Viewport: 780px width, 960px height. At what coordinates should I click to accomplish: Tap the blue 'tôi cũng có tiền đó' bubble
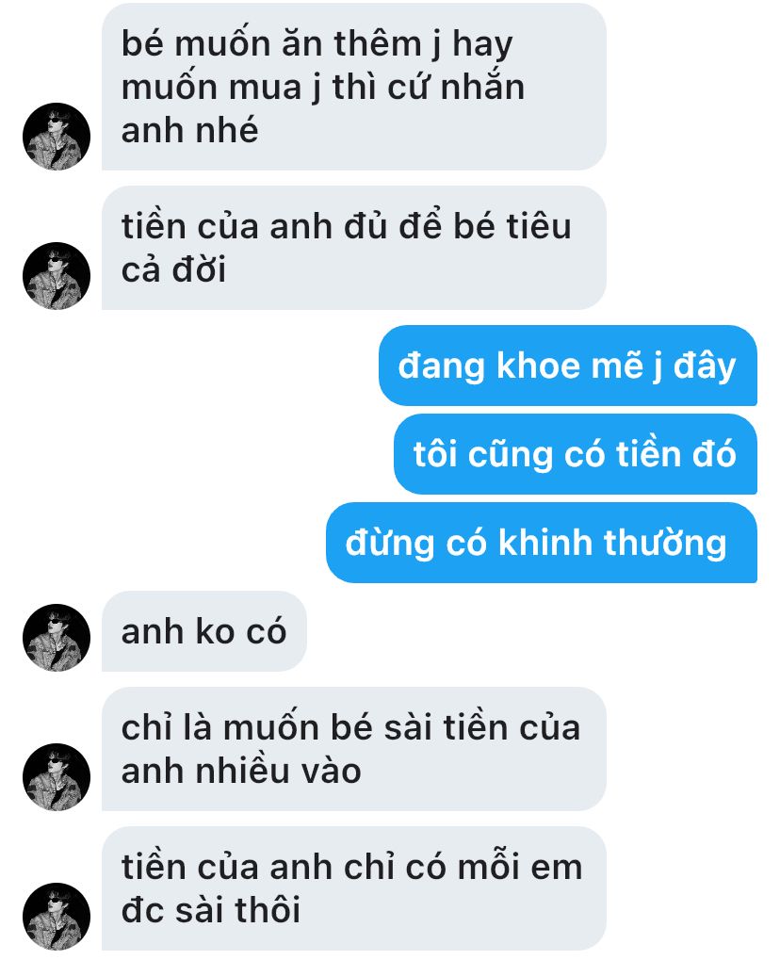click(x=575, y=454)
